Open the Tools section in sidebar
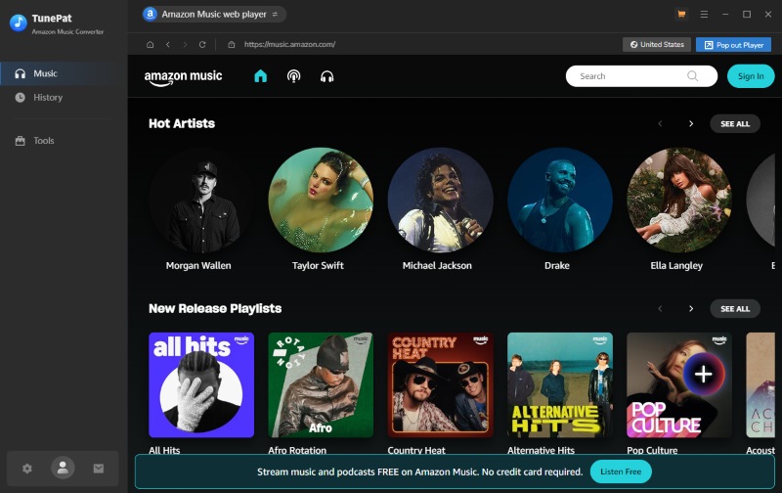The height and width of the screenshot is (493, 782). [64, 141]
